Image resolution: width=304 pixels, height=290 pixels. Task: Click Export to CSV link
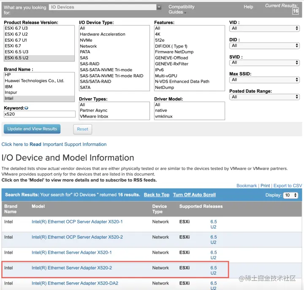click(288, 185)
